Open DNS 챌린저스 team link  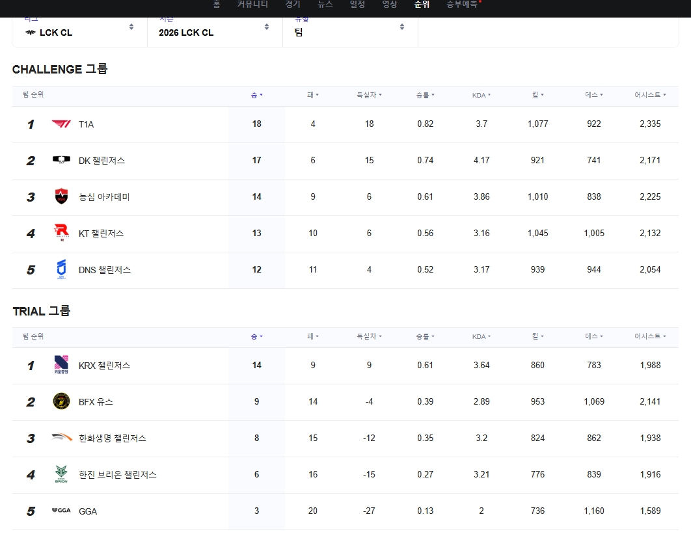[105, 270]
